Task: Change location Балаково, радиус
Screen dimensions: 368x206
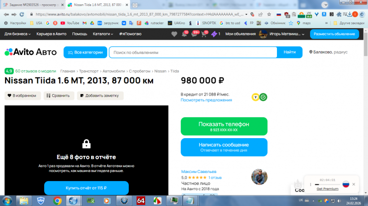Action: (x=328, y=52)
